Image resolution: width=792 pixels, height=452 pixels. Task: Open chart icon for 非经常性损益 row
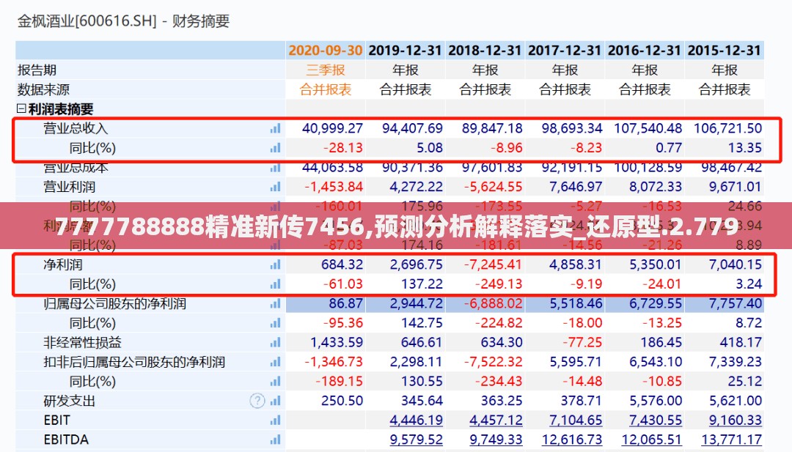point(275,343)
